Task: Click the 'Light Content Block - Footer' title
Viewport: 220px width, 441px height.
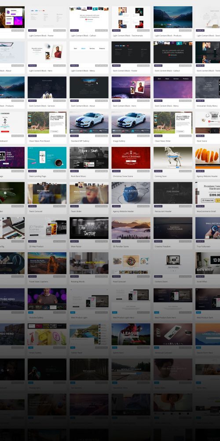Action: 41,36
